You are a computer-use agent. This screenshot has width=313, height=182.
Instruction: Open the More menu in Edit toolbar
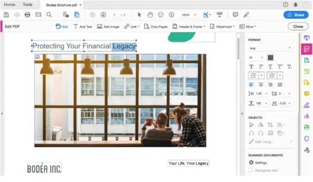[x=248, y=27]
